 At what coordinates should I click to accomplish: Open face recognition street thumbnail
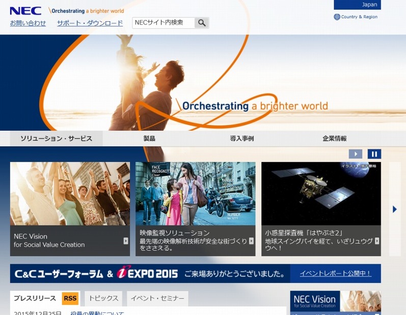pyautogui.click(x=196, y=194)
